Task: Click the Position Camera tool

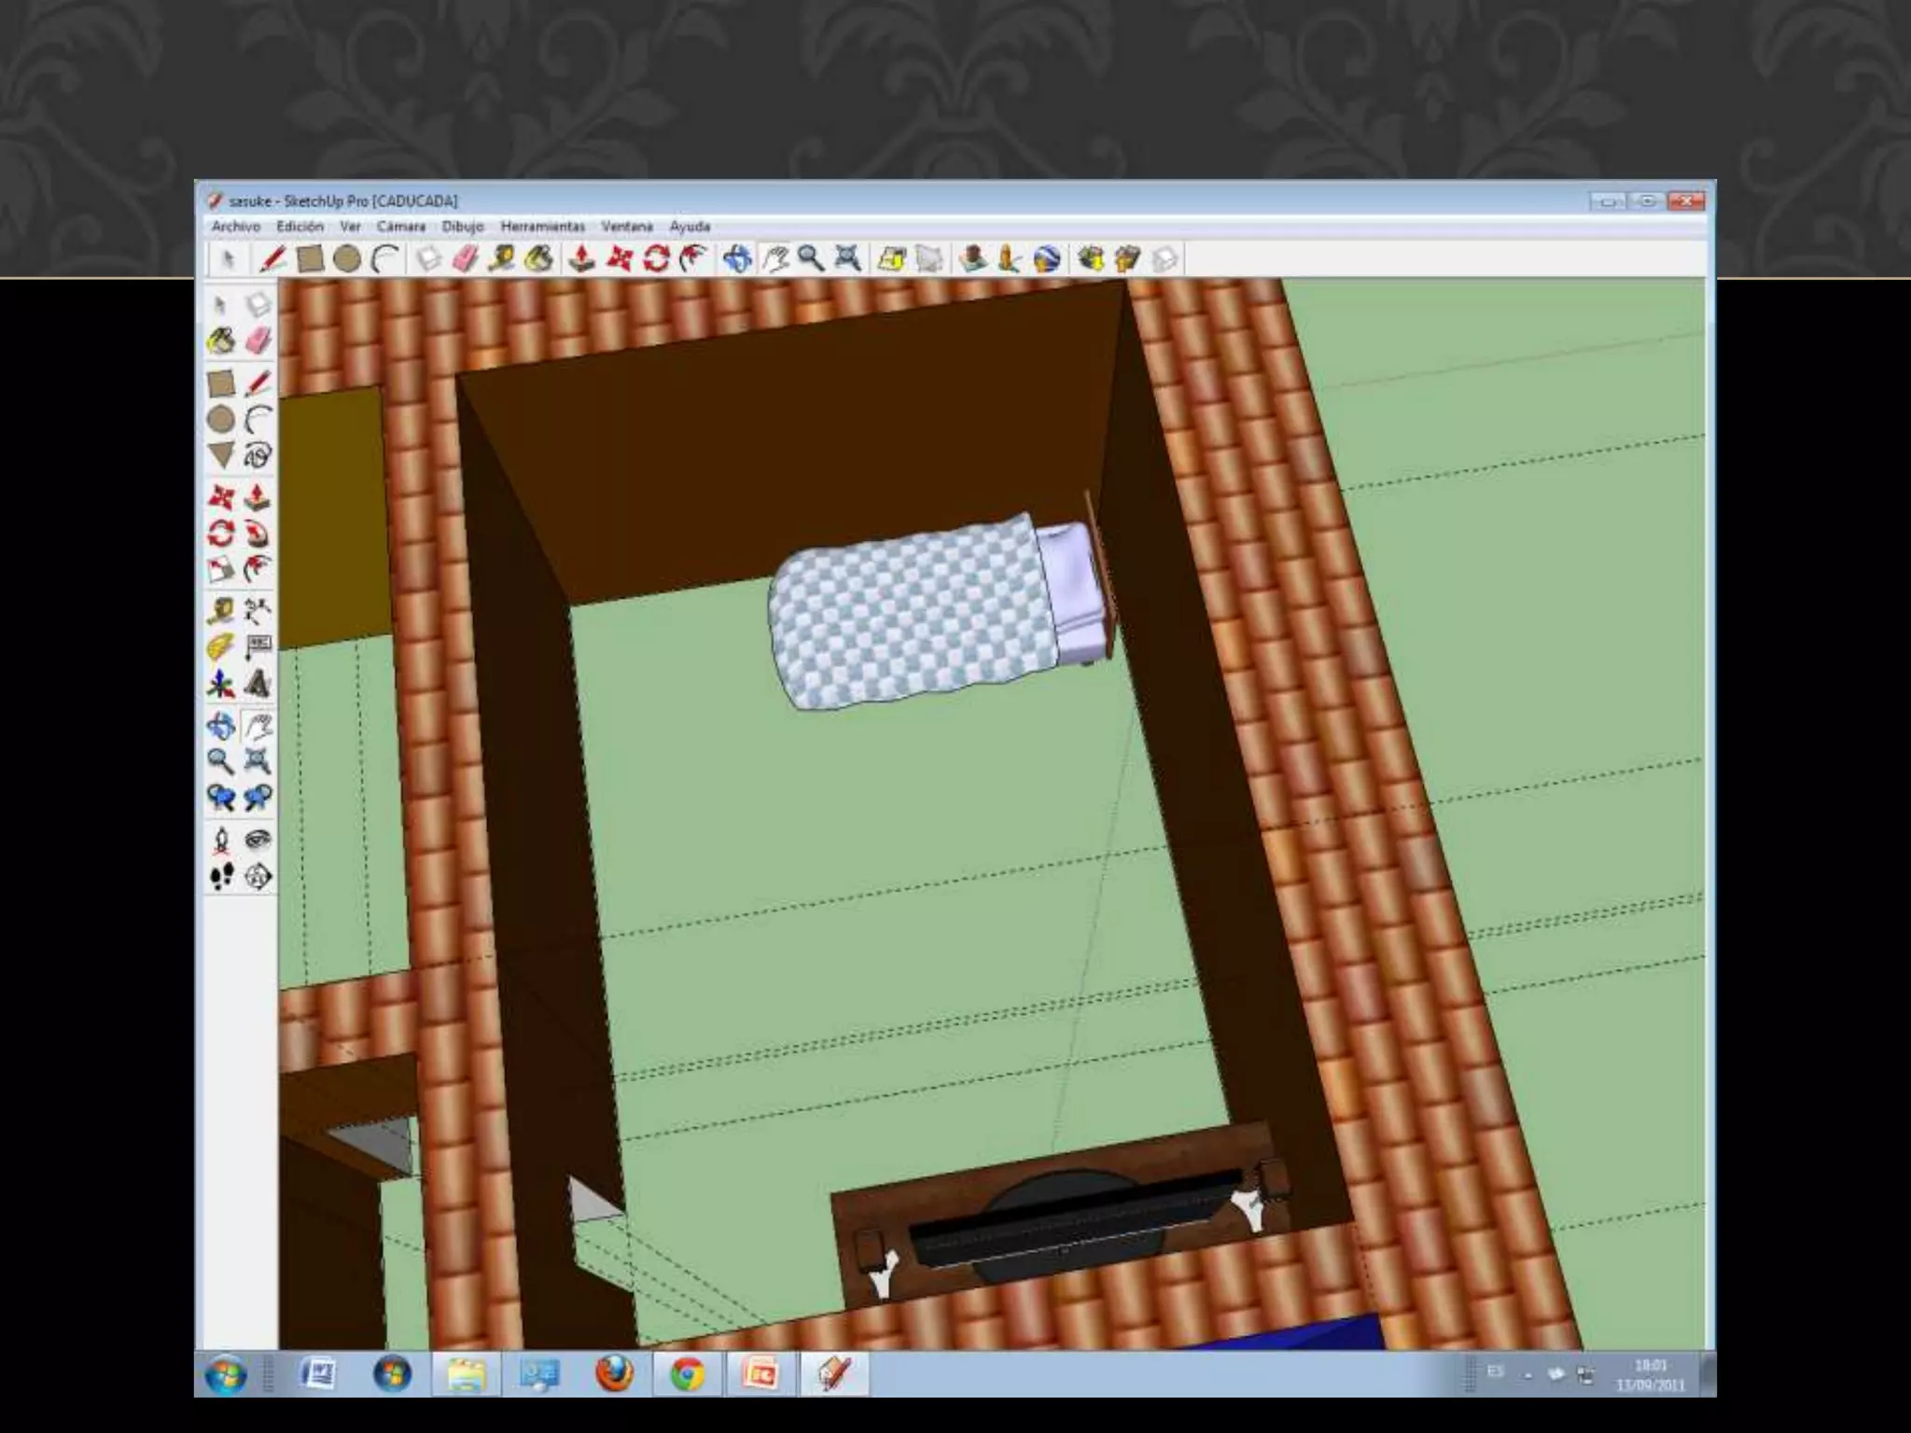Action: tap(221, 840)
